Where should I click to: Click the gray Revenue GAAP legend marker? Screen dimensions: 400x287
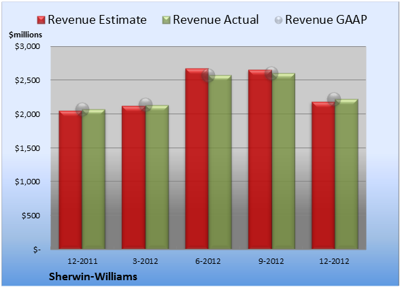[279, 20]
